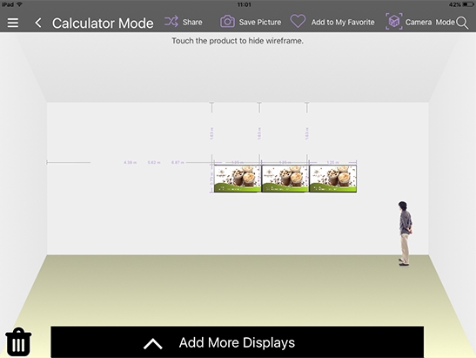Tap the 6.87 m distance label
This screenshot has width=476, height=358.
[178, 162]
